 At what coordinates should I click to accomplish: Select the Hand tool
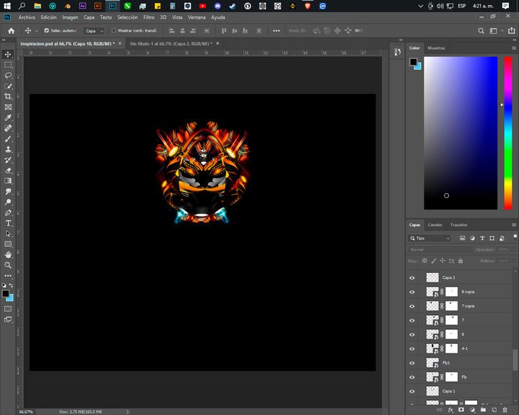(8, 255)
